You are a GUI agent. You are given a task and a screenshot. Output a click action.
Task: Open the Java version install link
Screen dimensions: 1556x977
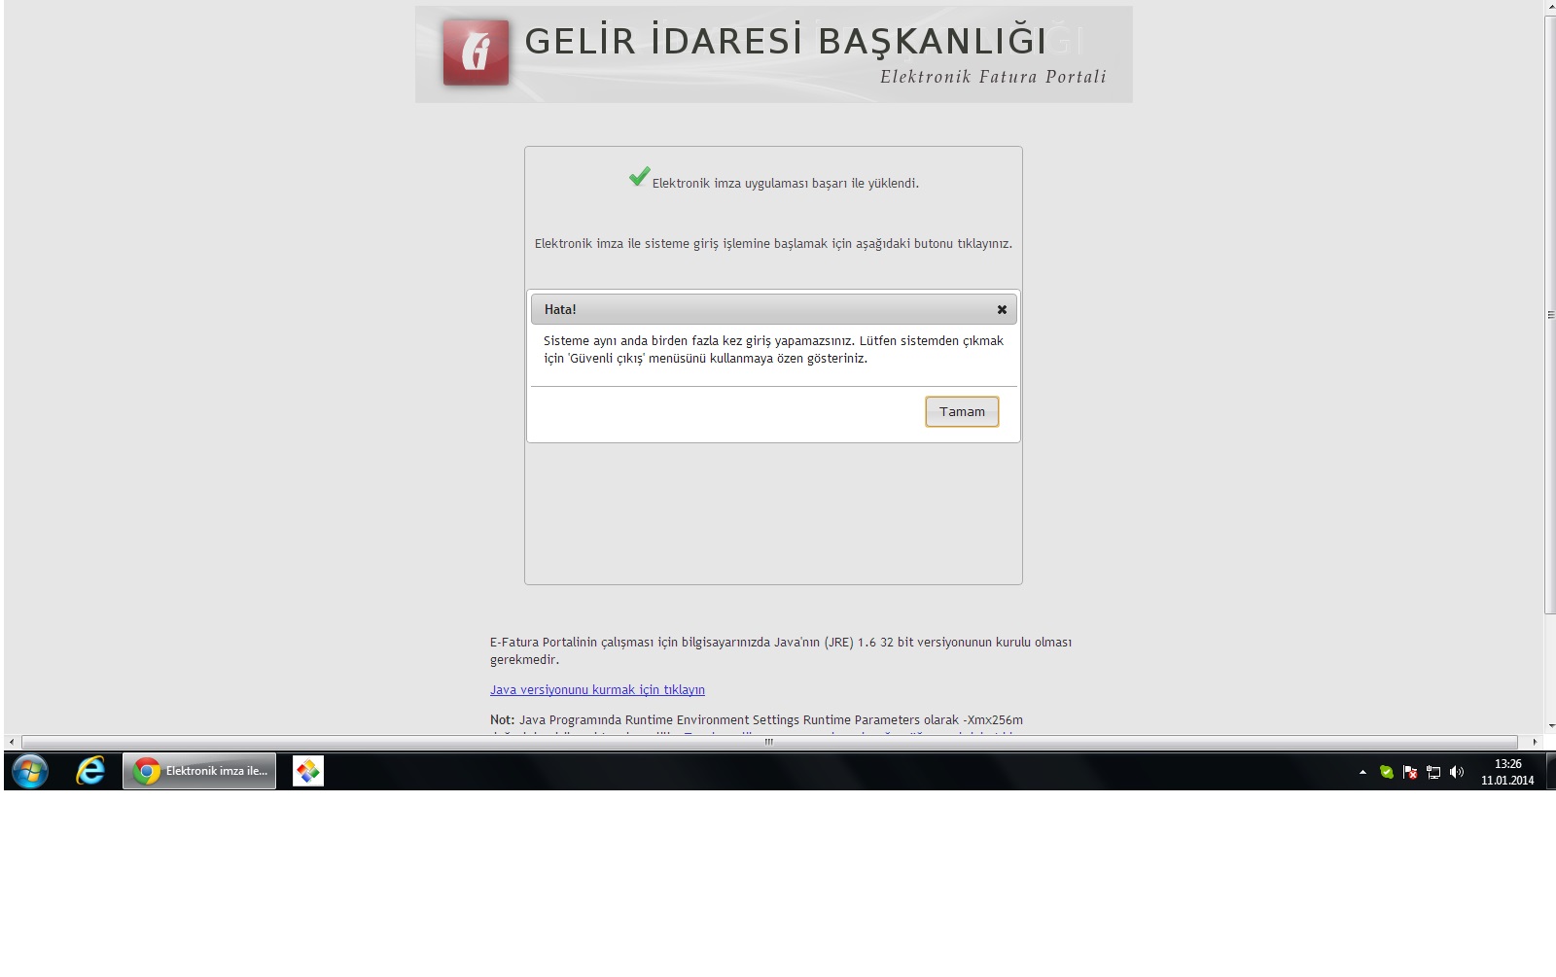click(x=597, y=689)
